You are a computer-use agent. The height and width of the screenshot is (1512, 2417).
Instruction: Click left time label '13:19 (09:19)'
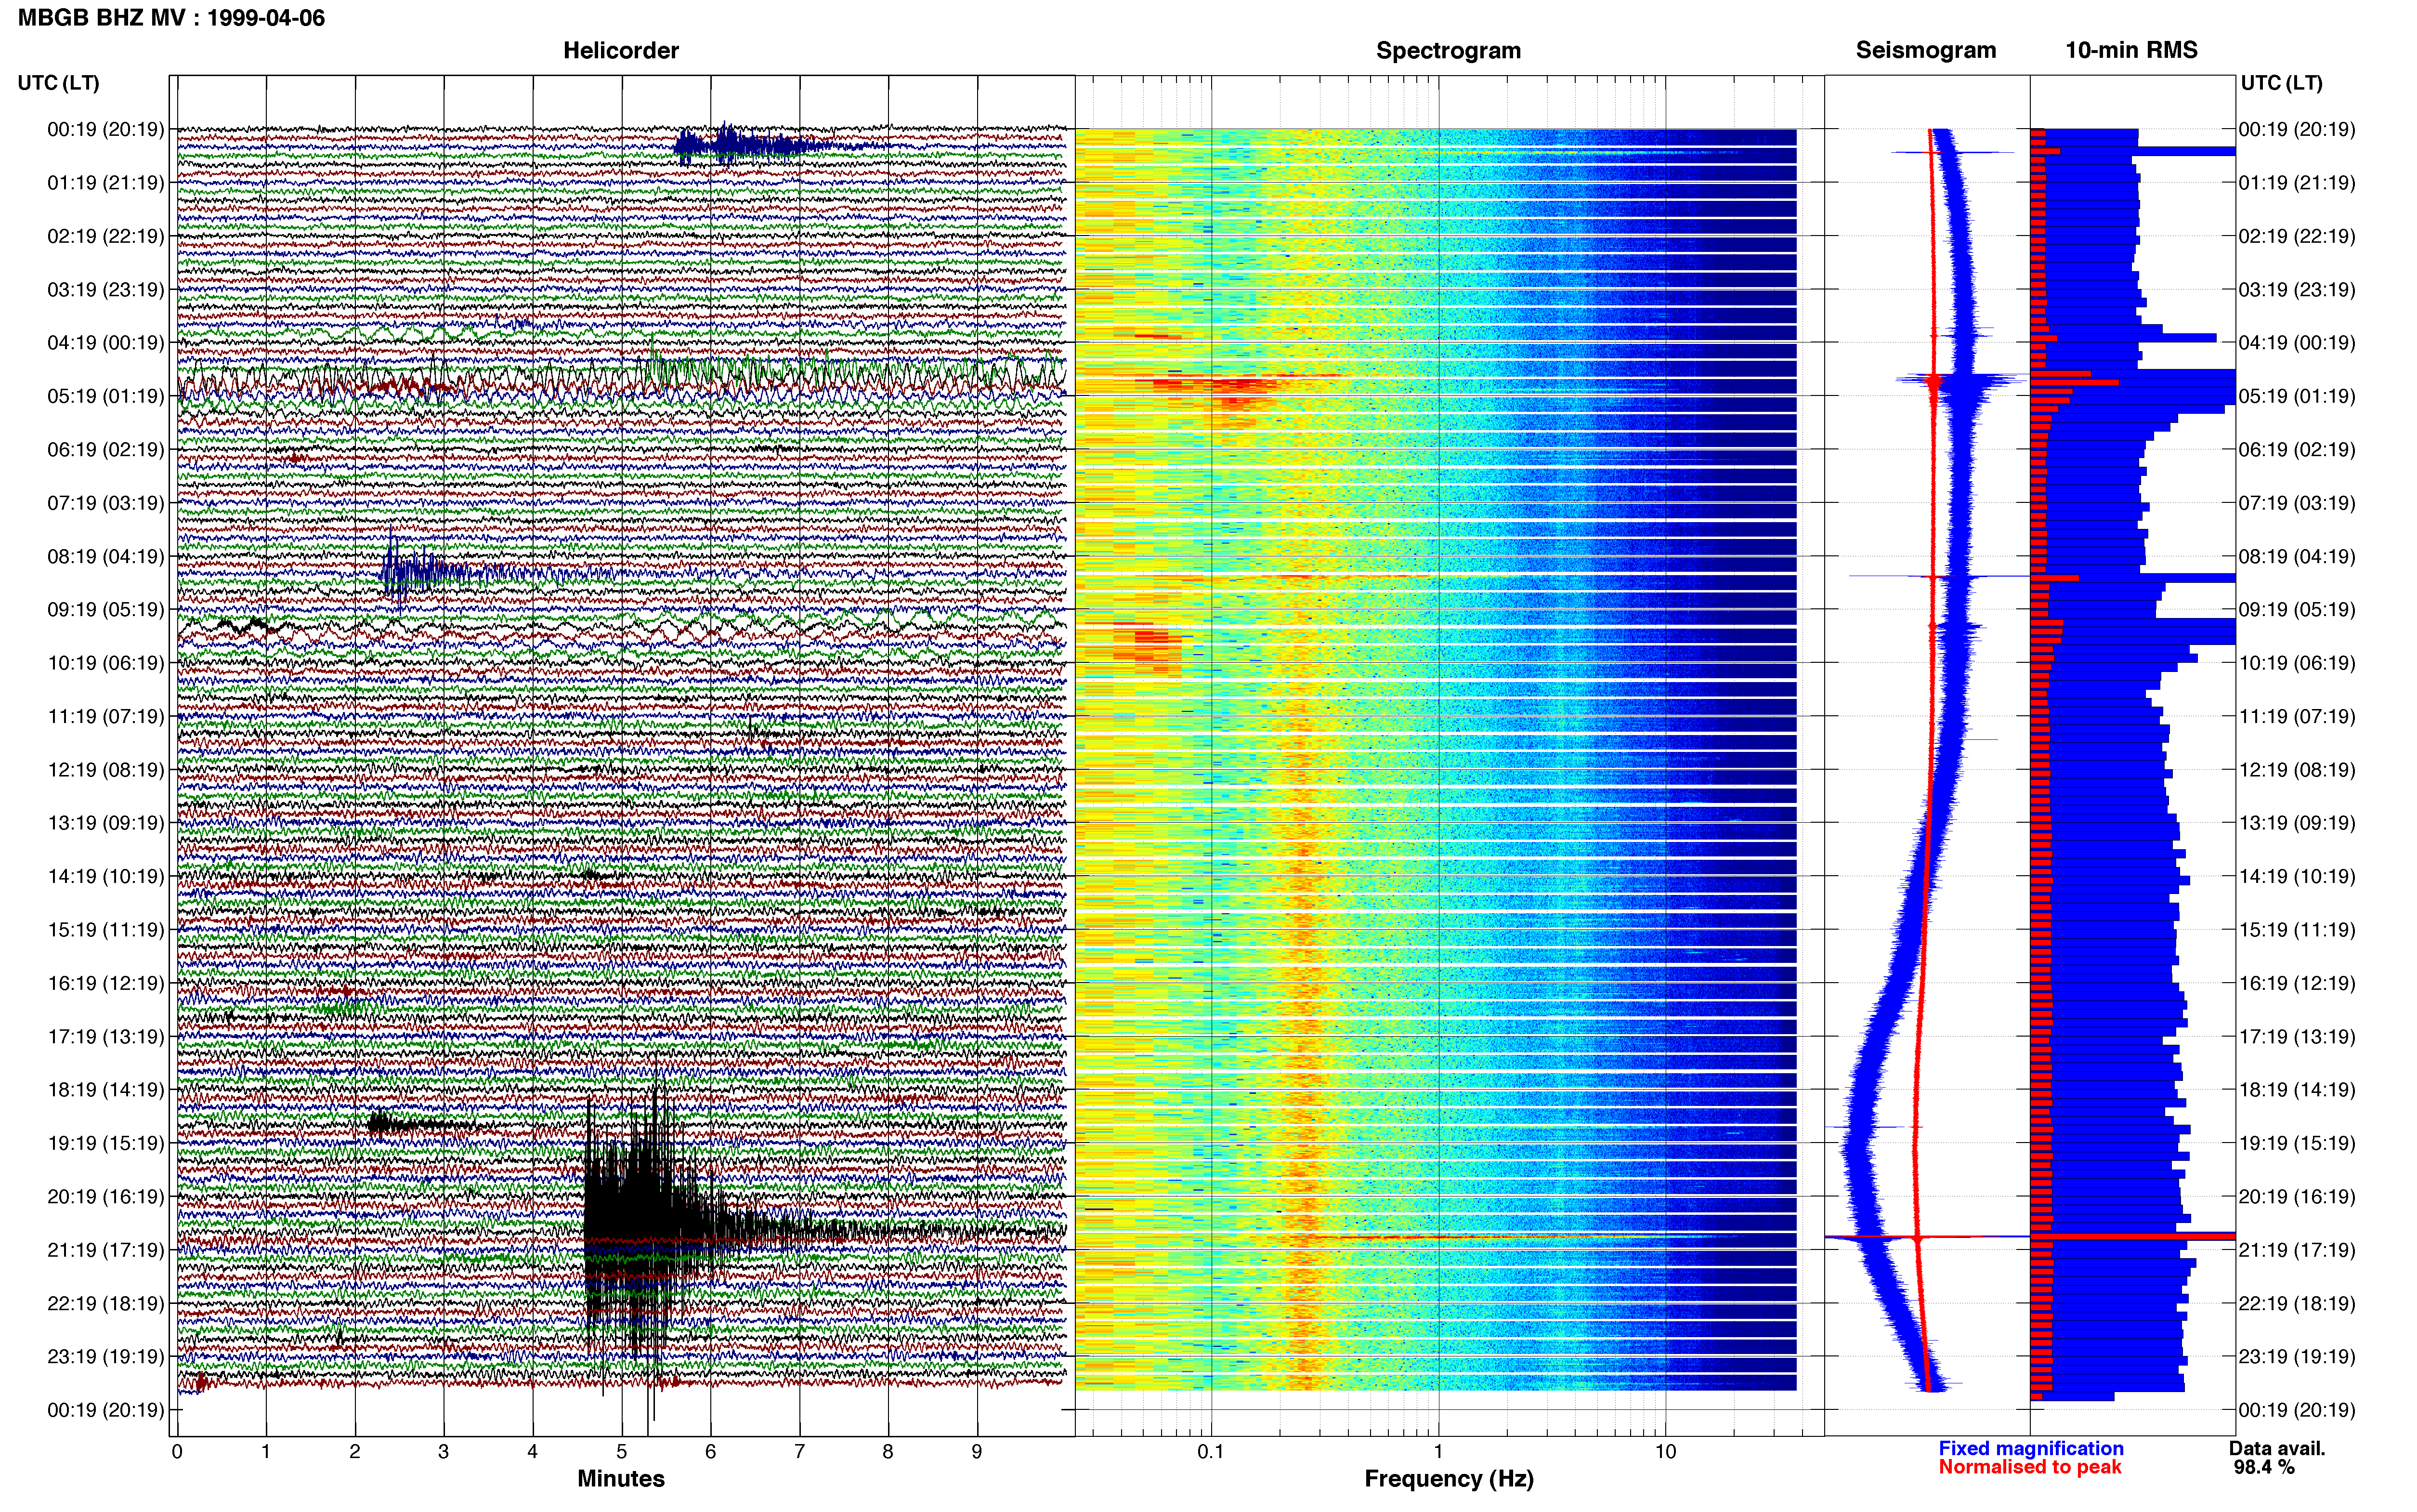click(106, 823)
